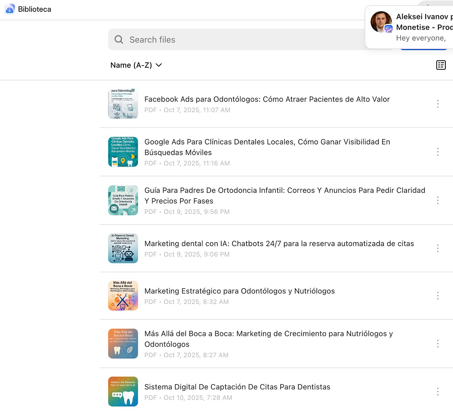Click the Biblioteca cloud app icon
The width and height of the screenshot is (453, 415).
pyautogui.click(x=9, y=9)
